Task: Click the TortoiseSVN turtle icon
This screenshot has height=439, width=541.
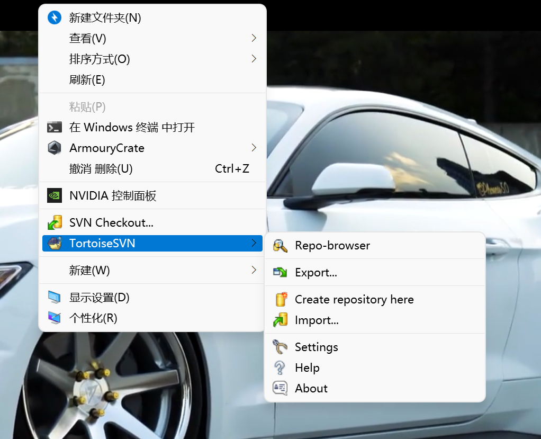Action: click(55, 243)
